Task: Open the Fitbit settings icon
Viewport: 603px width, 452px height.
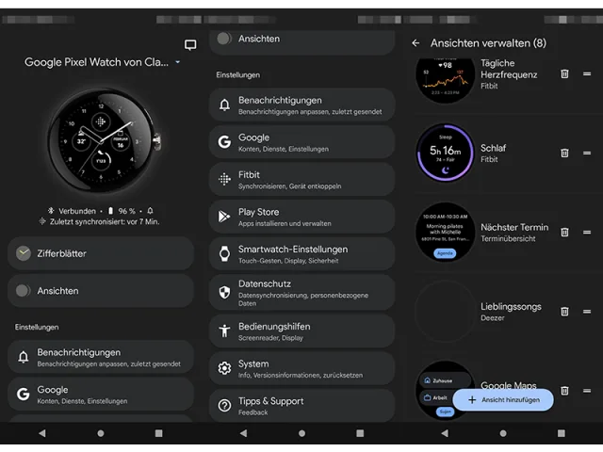Action: pyautogui.click(x=224, y=180)
